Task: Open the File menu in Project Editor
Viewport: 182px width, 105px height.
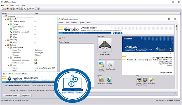Action: (3, 5)
